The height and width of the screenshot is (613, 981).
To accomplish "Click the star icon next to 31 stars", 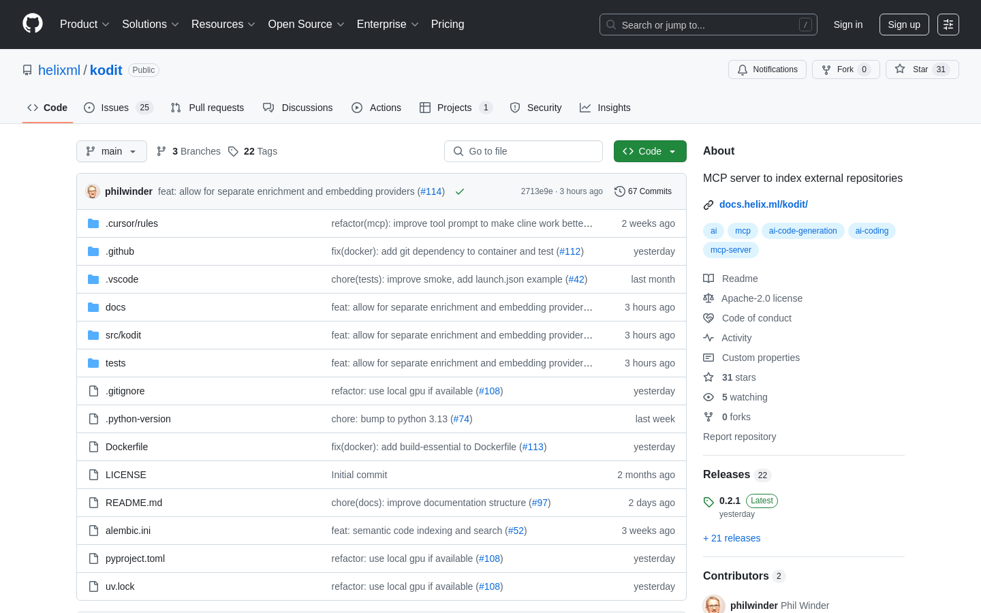I will tap(708, 377).
